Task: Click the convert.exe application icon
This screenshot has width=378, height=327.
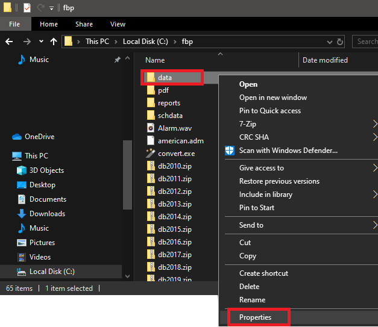Action: [151, 153]
